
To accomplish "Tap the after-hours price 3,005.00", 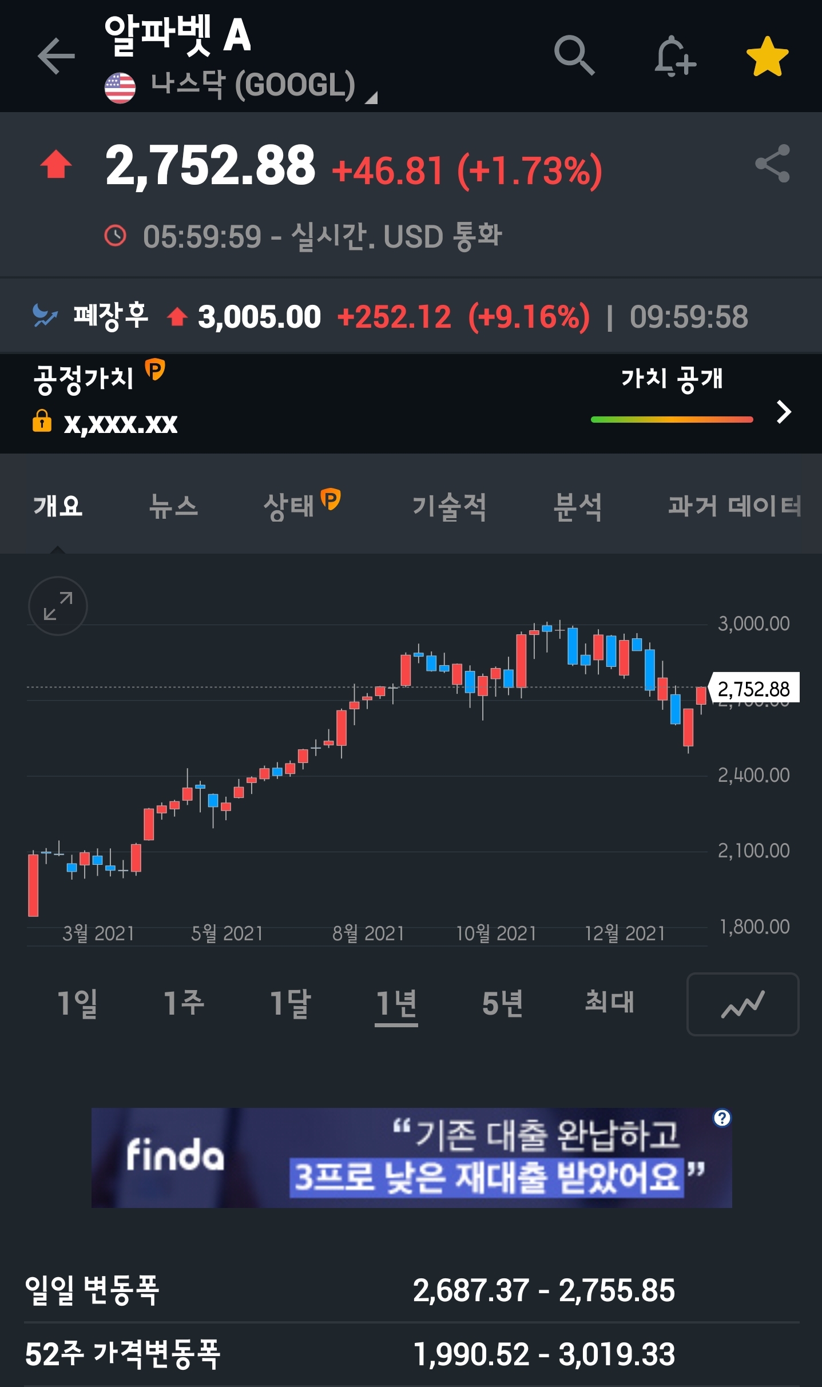I will (259, 316).
